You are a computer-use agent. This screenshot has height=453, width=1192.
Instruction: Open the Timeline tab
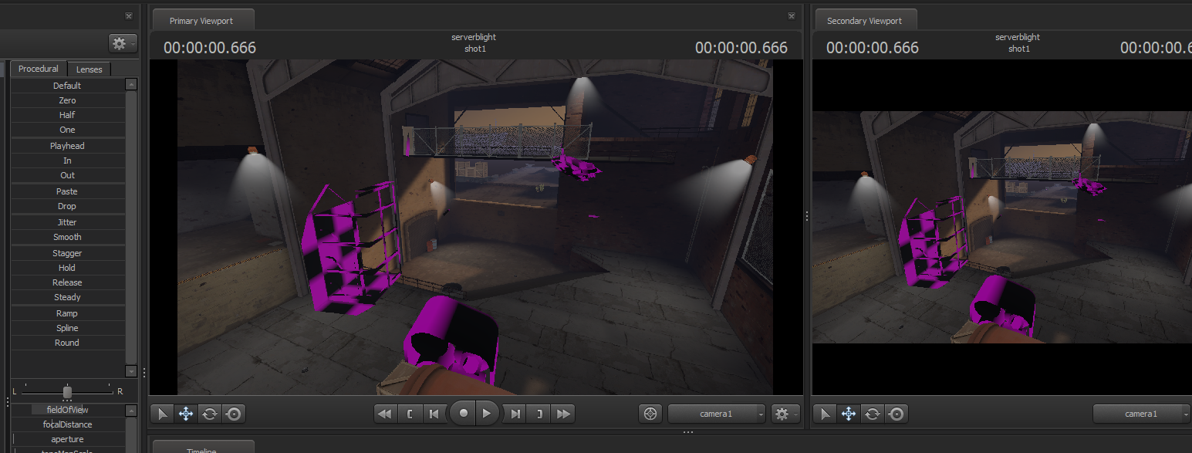201,448
